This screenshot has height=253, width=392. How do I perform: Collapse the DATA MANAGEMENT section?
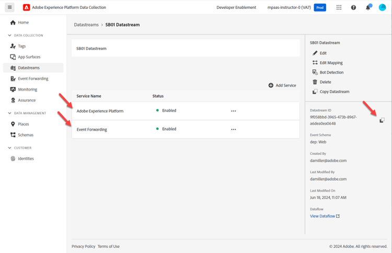(9, 113)
